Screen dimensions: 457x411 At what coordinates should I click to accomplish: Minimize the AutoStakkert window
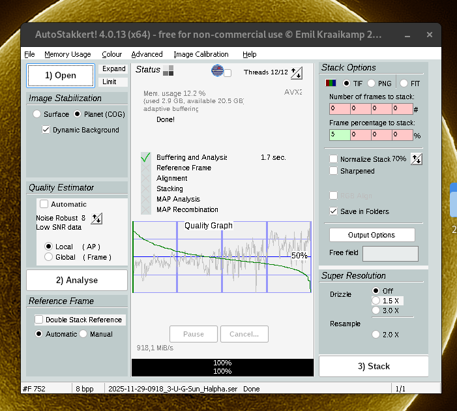click(409, 35)
